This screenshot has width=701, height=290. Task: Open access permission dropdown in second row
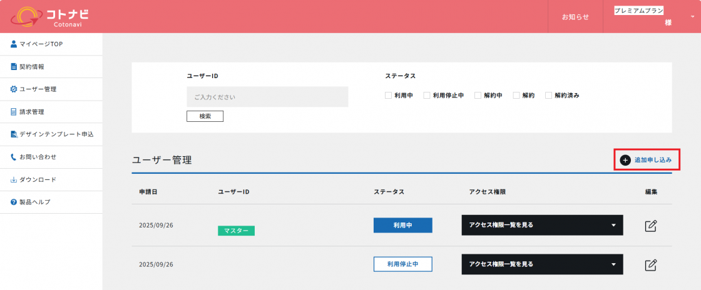pyautogui.click(x=542, y=264)
